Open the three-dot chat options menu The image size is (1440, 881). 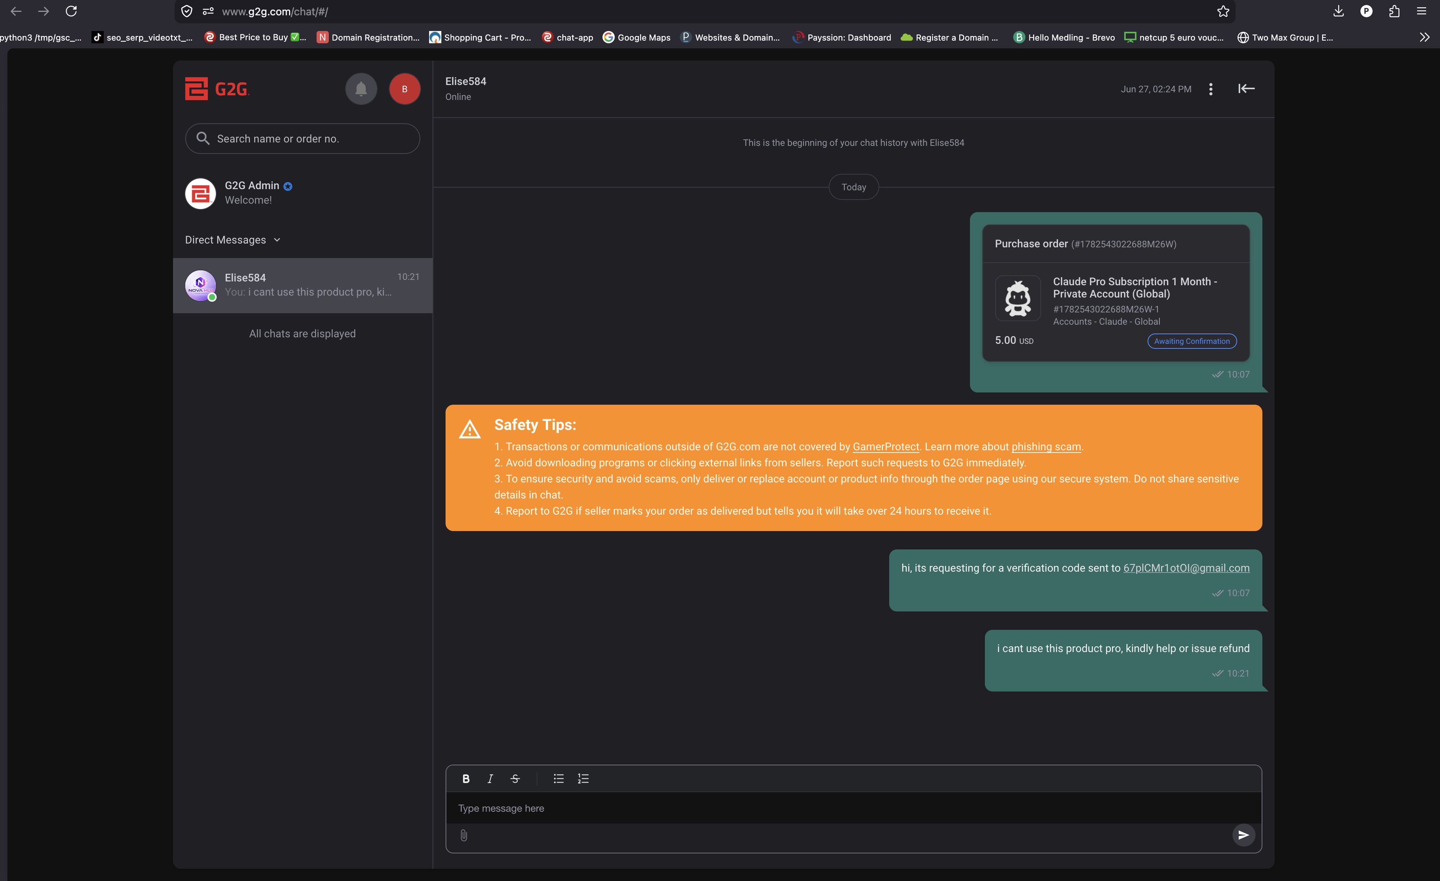click(1210, 89)
